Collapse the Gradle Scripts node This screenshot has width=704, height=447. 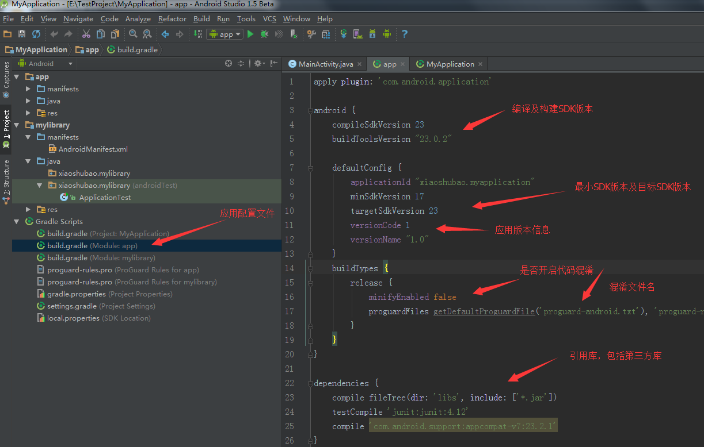point(17,222)
